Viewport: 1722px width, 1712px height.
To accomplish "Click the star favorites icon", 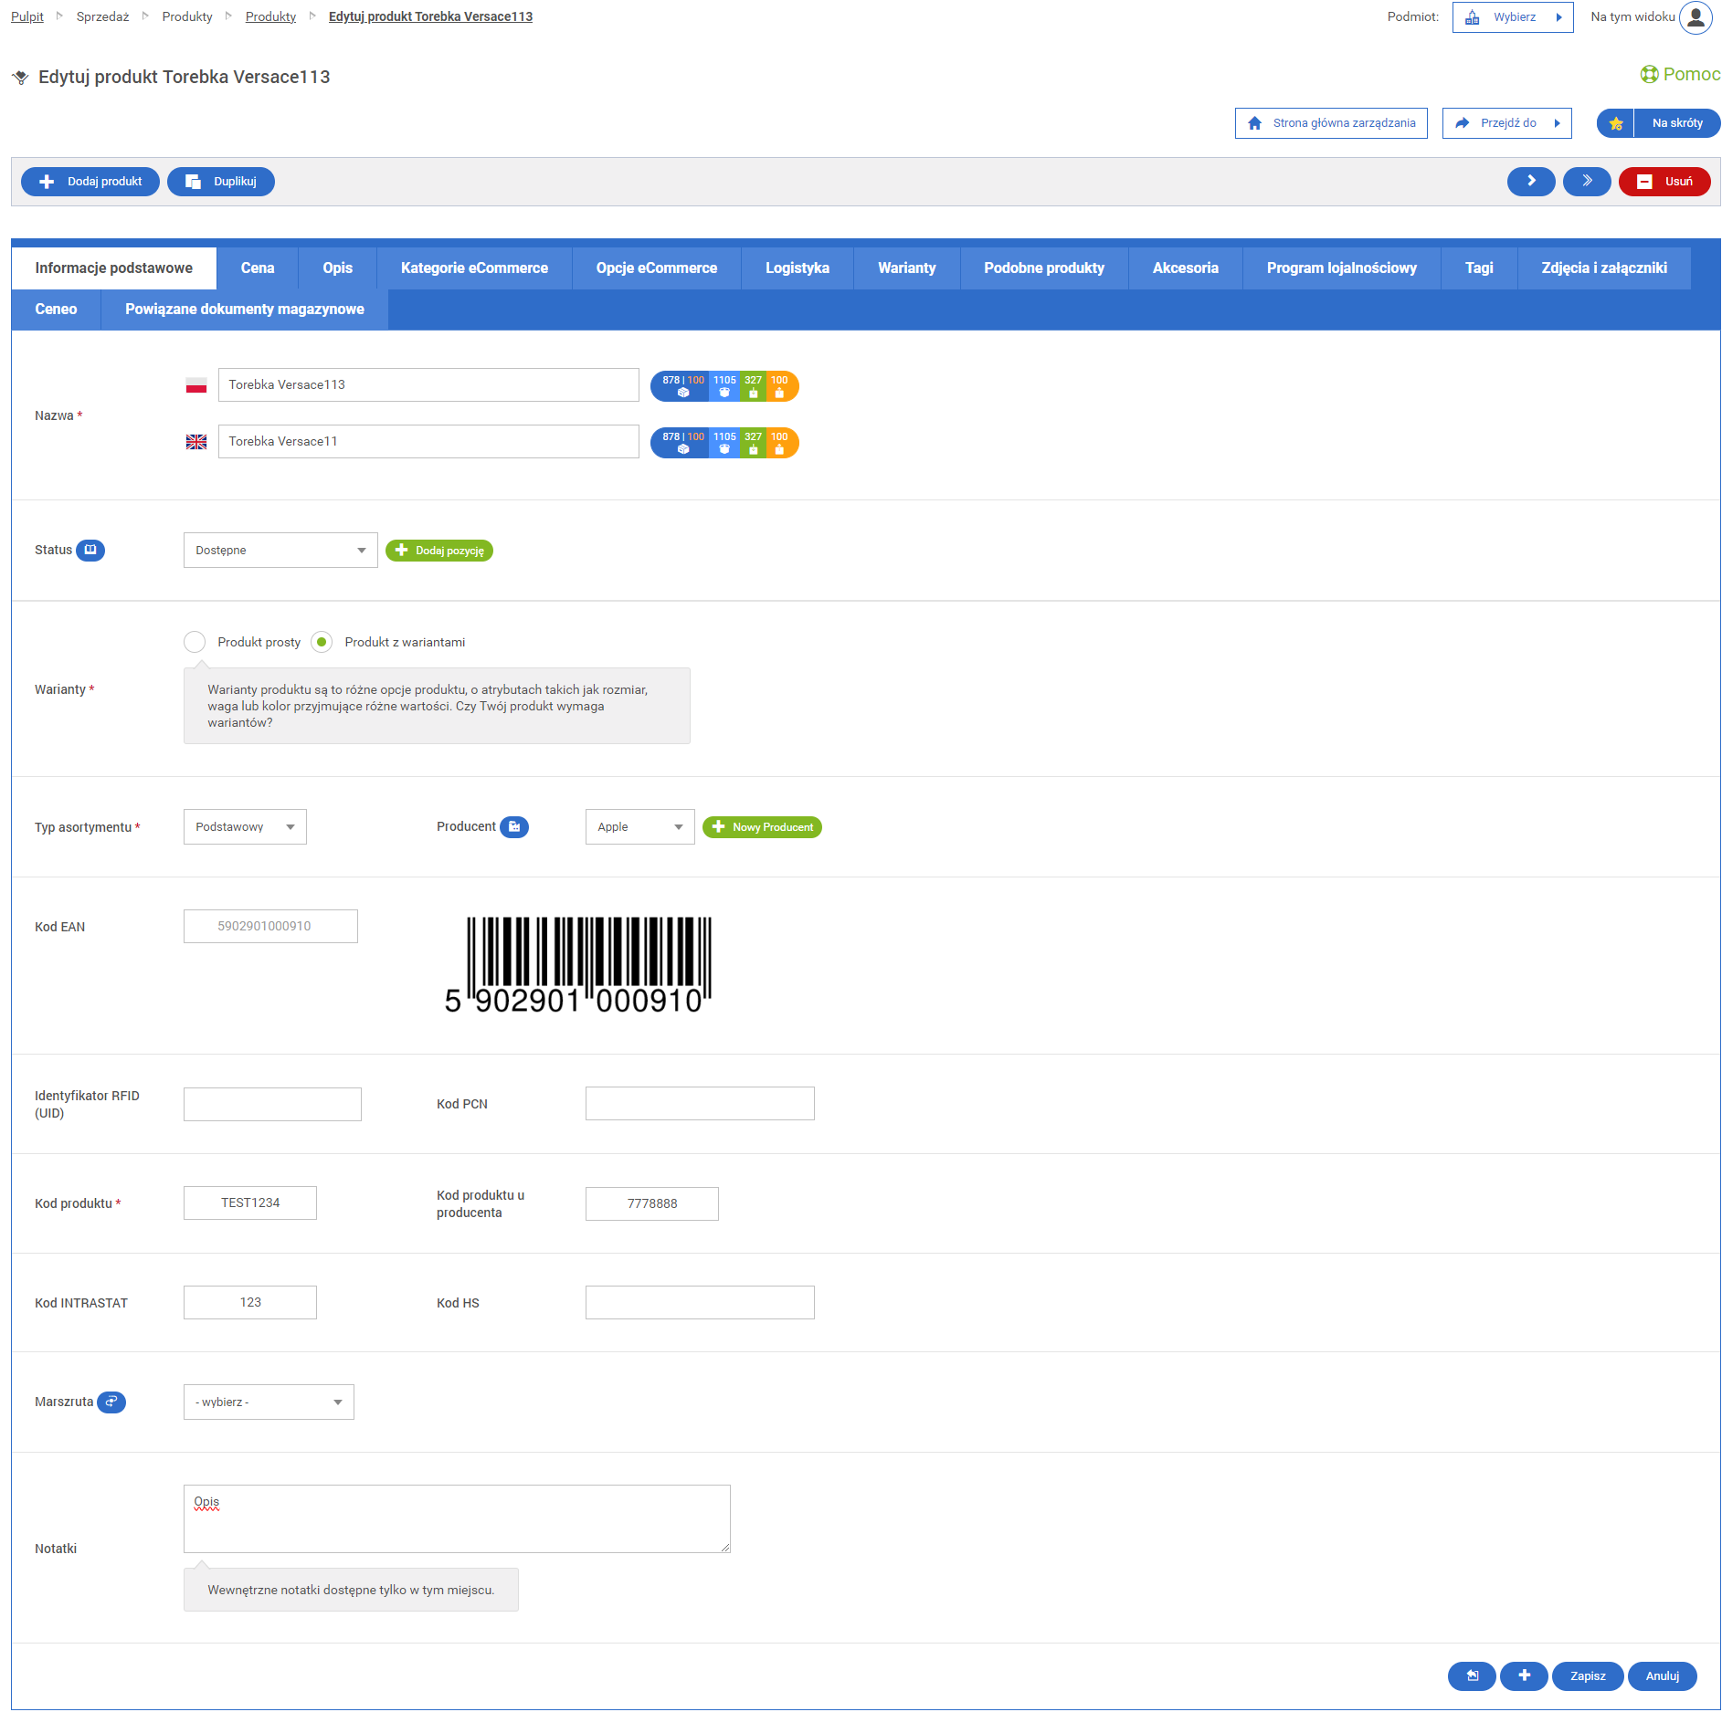I will tap(1615, 123).
